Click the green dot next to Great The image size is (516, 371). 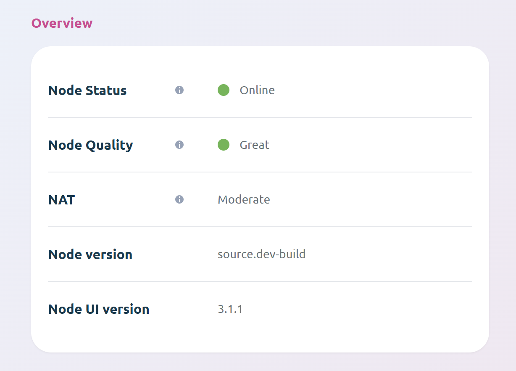tap(224, 145)
